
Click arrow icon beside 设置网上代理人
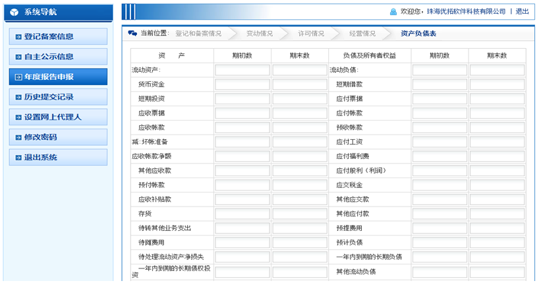[x=18, y=117]
